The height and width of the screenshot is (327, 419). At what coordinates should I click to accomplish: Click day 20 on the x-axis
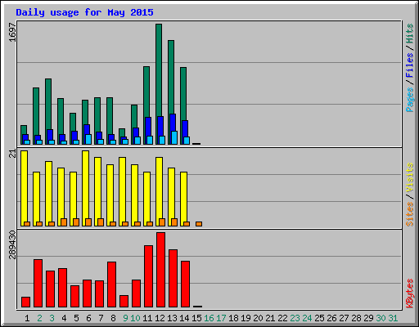[x=258, y=318]
